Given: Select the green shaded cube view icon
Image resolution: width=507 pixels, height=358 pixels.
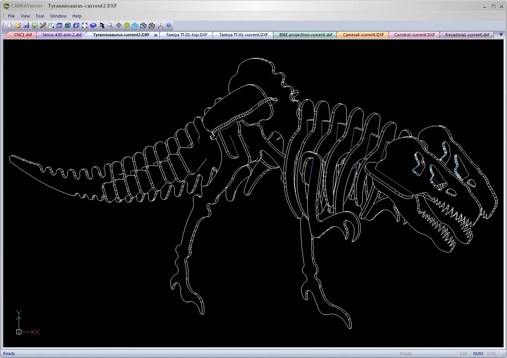Looking at the screenshot, I should click(68, 26).
